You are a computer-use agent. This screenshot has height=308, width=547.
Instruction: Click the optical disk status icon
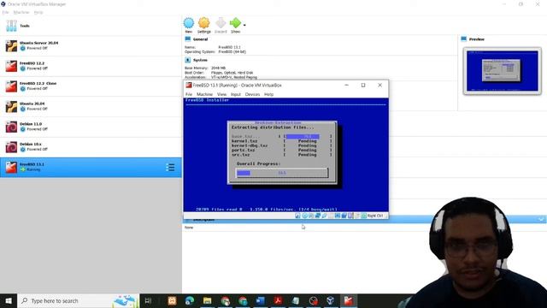[304, 216]
